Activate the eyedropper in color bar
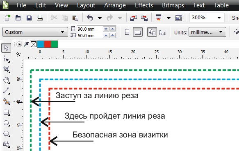 (26, 44)
